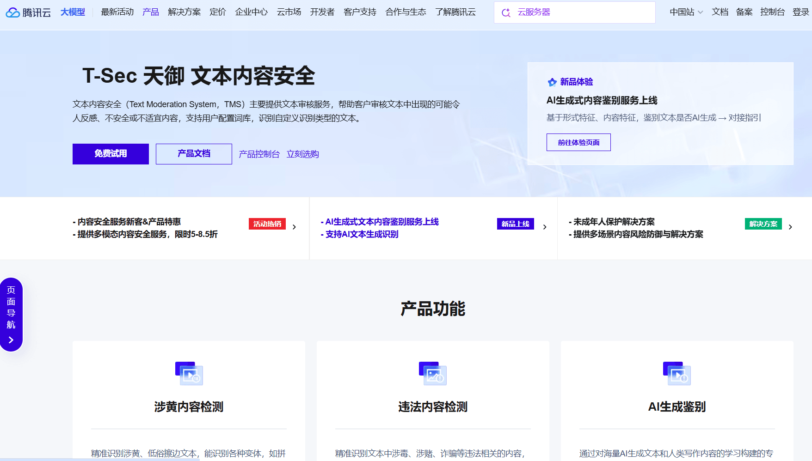Click the T-Sec 天御 文本内容安全 title

click(199, 76)
